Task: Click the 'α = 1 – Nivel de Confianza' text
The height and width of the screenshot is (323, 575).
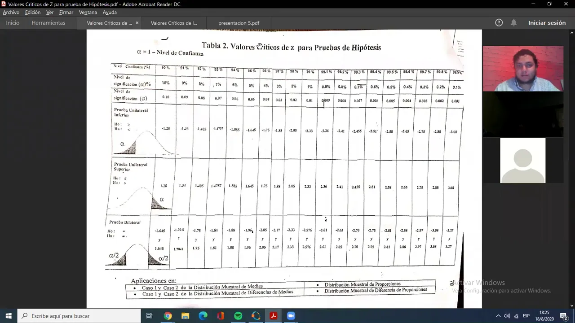Action: tap(170, 52)
